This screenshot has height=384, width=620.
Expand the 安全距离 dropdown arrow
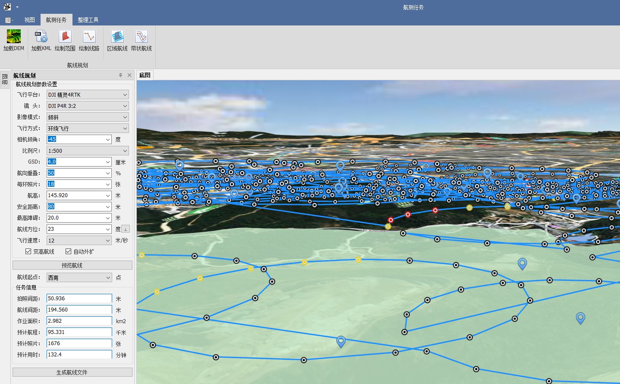[108, 207]
